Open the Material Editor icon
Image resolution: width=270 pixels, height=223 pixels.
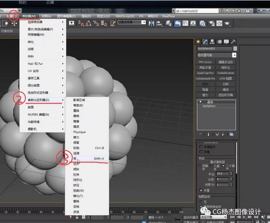click(x=203, y=24)
